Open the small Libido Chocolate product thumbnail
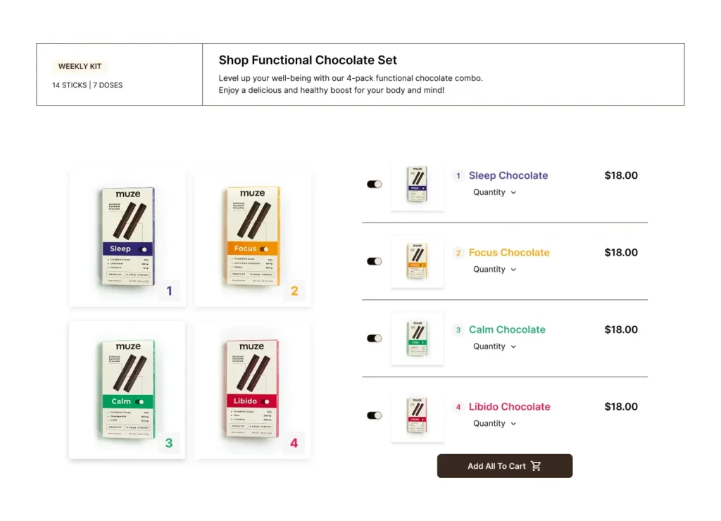Screen dimensions: 721x521 pos(418,415)
